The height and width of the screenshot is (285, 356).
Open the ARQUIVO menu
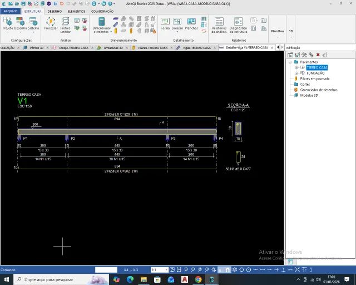click(x=11, y=11)
